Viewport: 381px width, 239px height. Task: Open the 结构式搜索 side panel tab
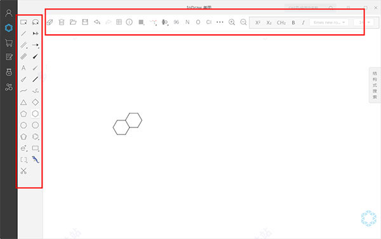(x=375, y=85)
